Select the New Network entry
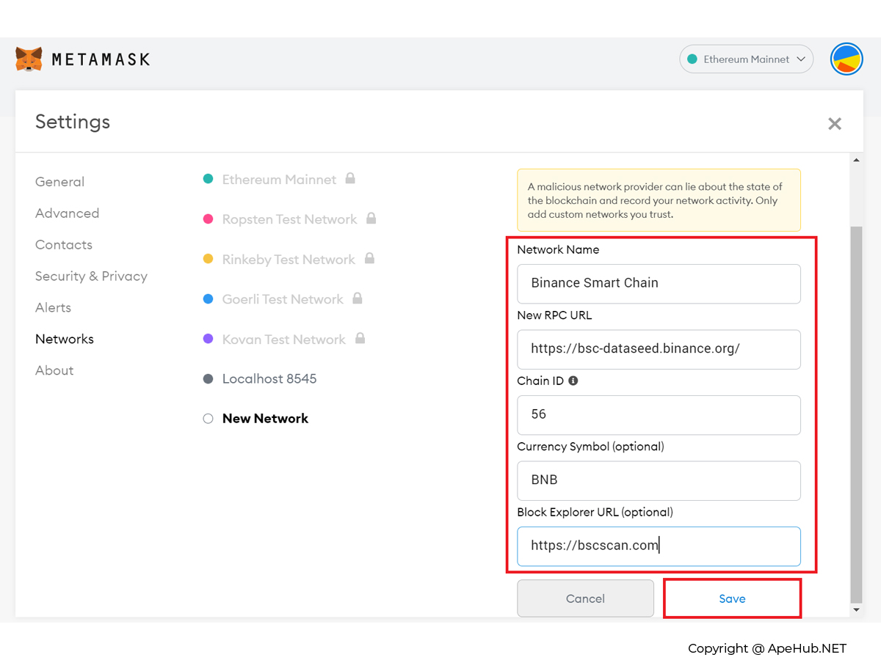The height and width of the screenshot is (660, 881). [x=265, y=419]
